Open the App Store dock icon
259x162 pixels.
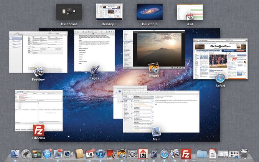[48, 154]
